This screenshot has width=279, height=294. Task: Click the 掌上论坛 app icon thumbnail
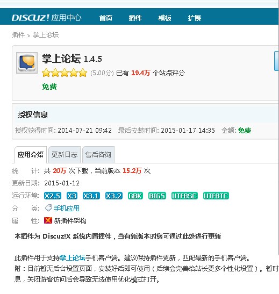pos(27,63)
